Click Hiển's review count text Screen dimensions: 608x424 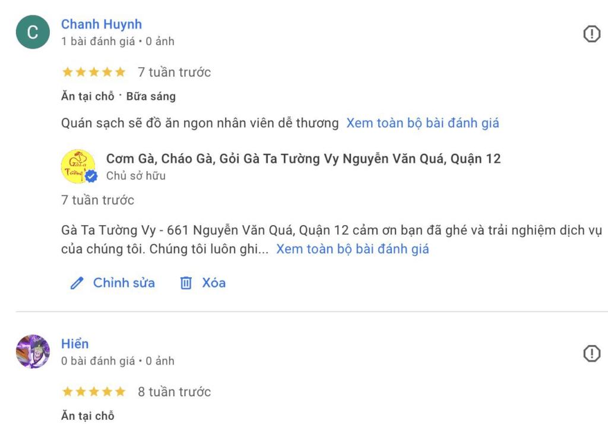[98, 361]
